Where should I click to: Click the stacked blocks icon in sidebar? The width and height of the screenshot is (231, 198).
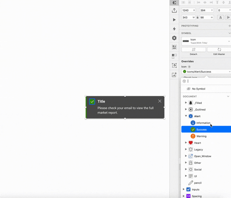tap(174, 47)
